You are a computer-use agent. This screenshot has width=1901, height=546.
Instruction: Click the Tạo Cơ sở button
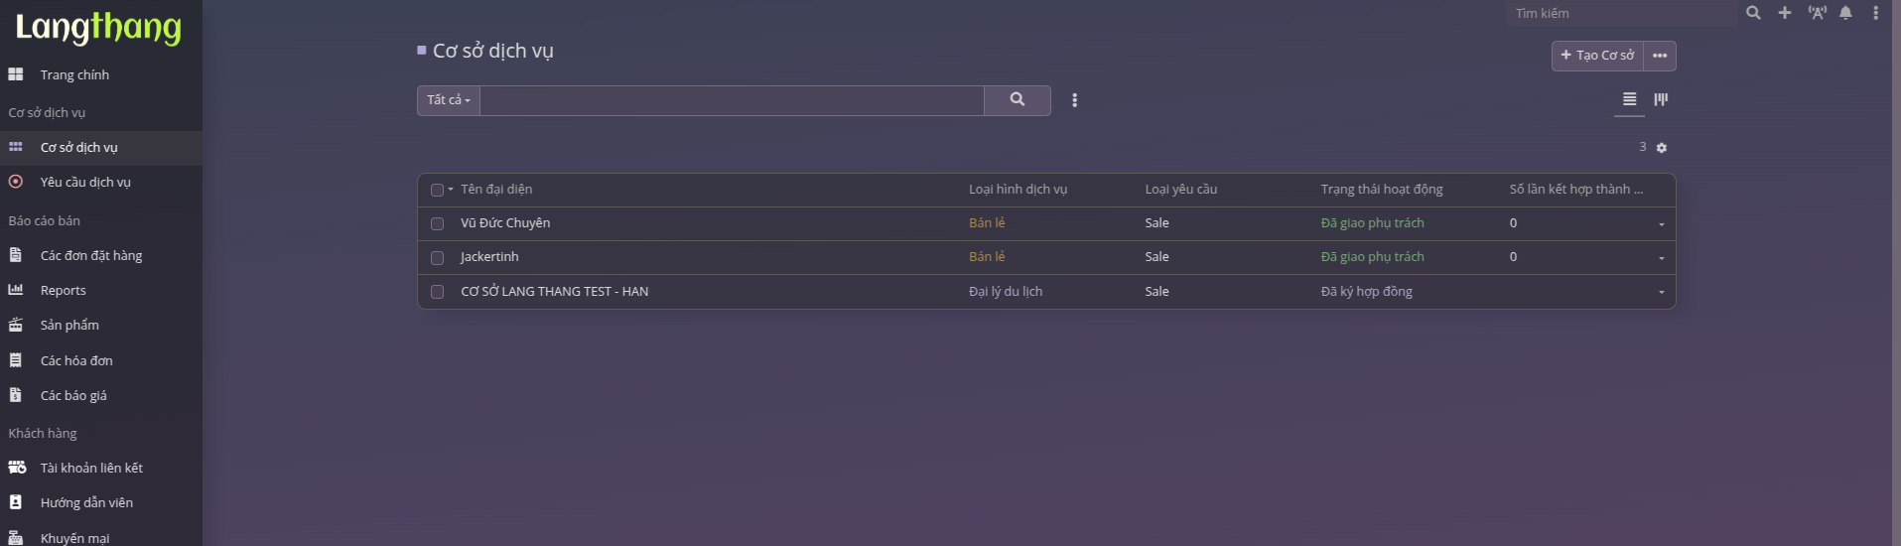point(1597,56)
